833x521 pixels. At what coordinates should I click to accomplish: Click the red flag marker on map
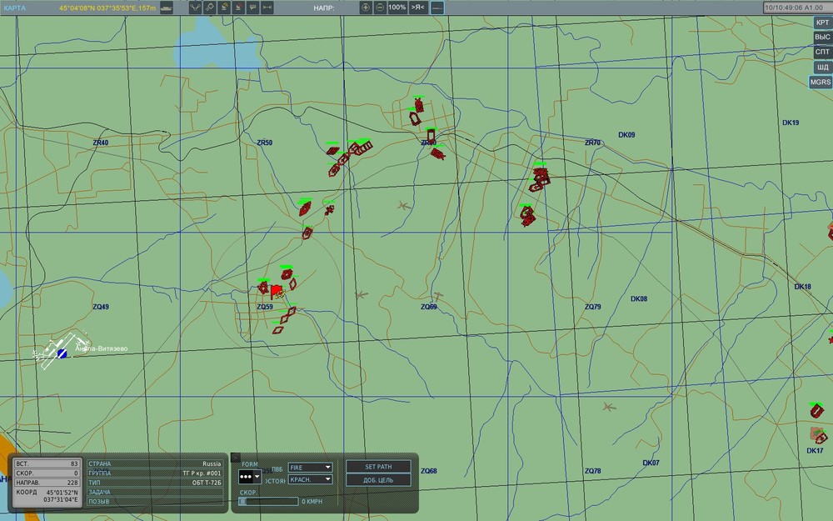point(277,291)
